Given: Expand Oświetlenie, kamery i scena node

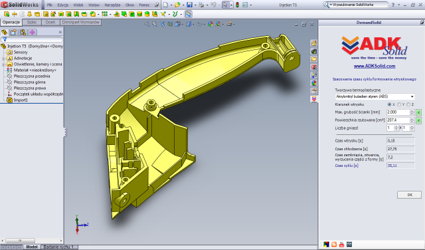Looking at the screenshot, I should [3, 64].
